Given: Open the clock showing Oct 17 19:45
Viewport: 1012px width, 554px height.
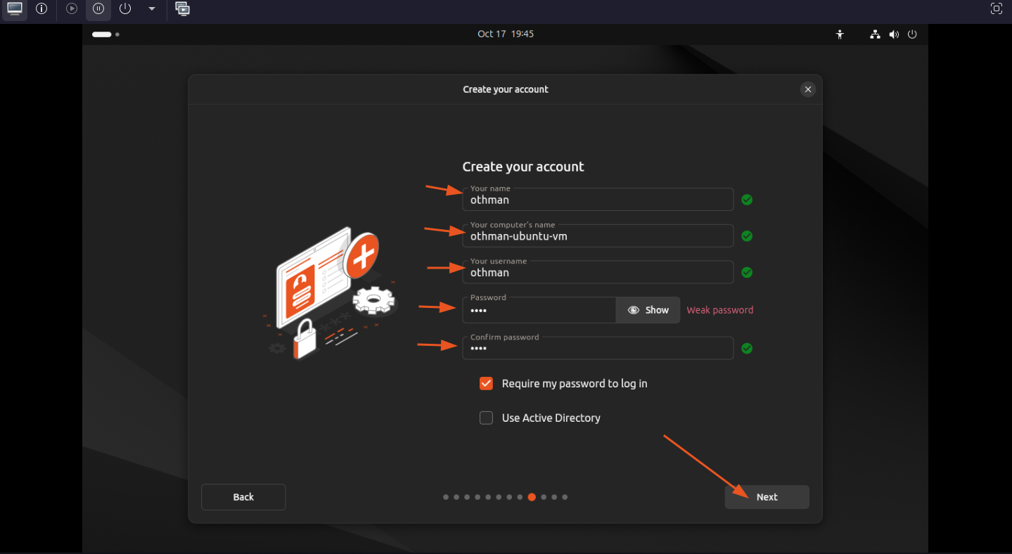Looking at the screenshot, I should (x=505, y=34).
